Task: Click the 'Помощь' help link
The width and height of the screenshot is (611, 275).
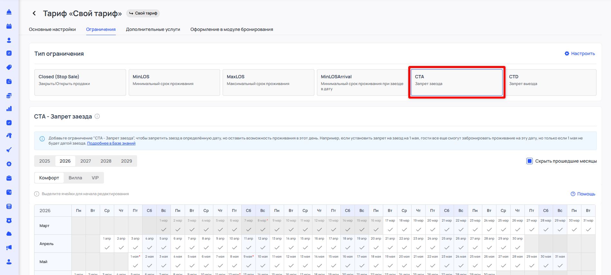Action: point(583,194)
